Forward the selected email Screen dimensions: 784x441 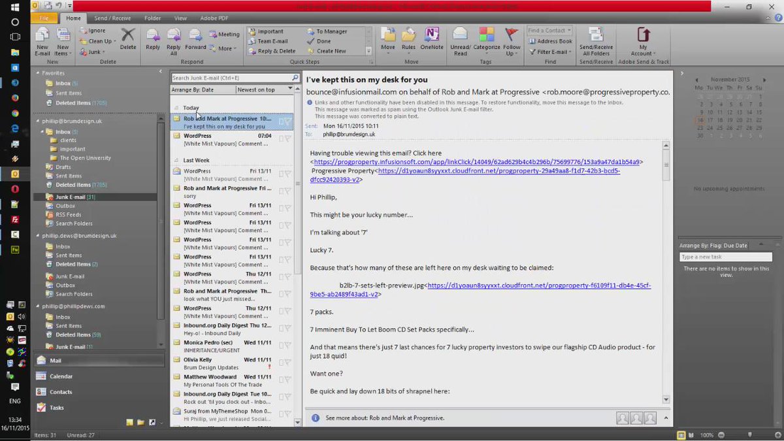(x=195, y=39)
